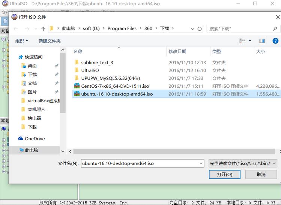Click UltraISO new file toolbar icon
Viewport: 281px width, 205px height.
coord(5,21)
